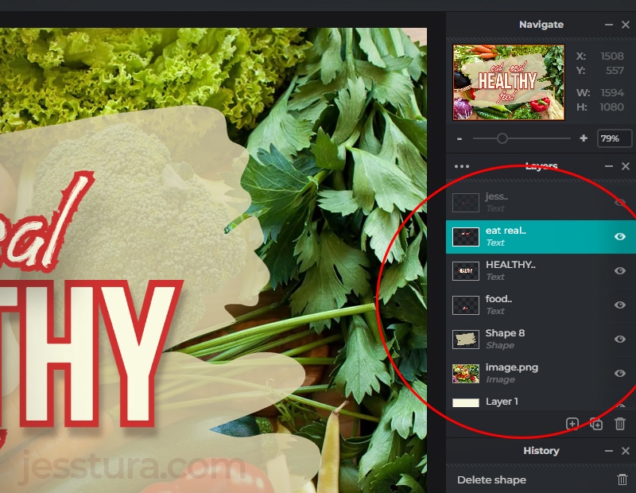
Task: Click the zoom slider handle
Action: (x=502, y=139)
